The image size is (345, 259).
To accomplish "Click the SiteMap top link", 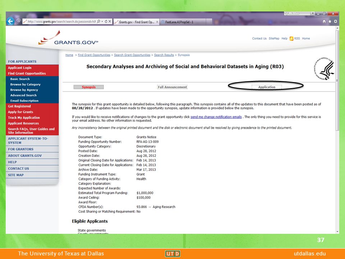I will 274,38.
